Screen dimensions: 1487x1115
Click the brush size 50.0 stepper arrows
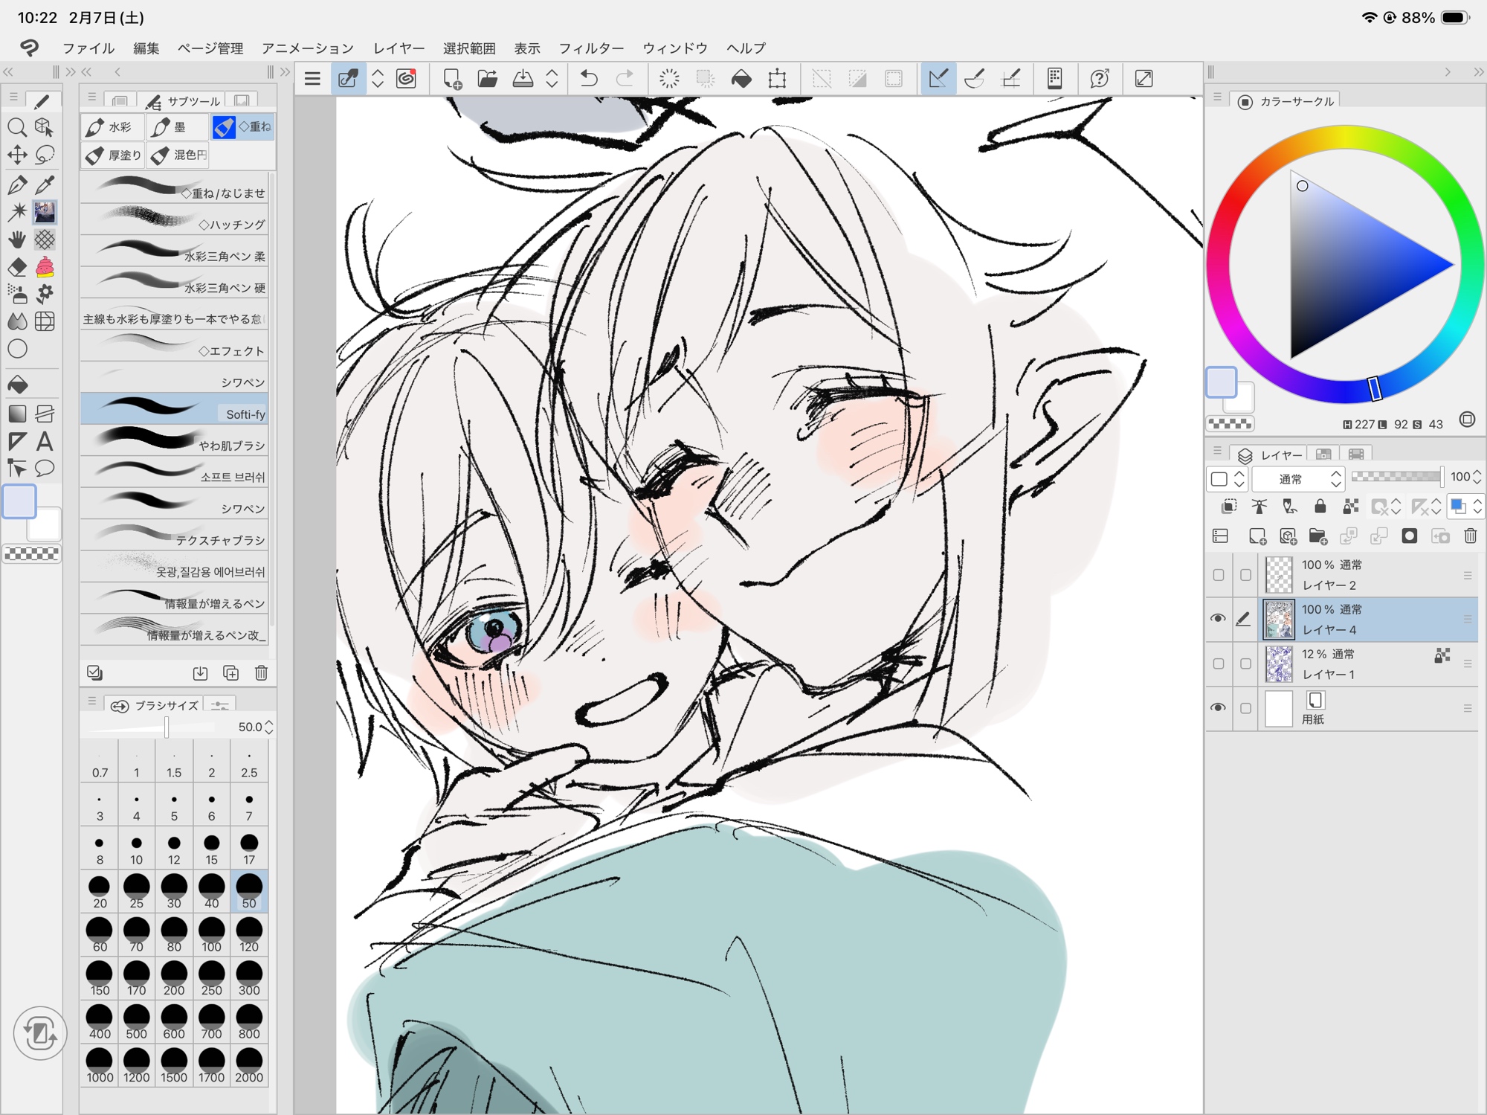point(269,727)
